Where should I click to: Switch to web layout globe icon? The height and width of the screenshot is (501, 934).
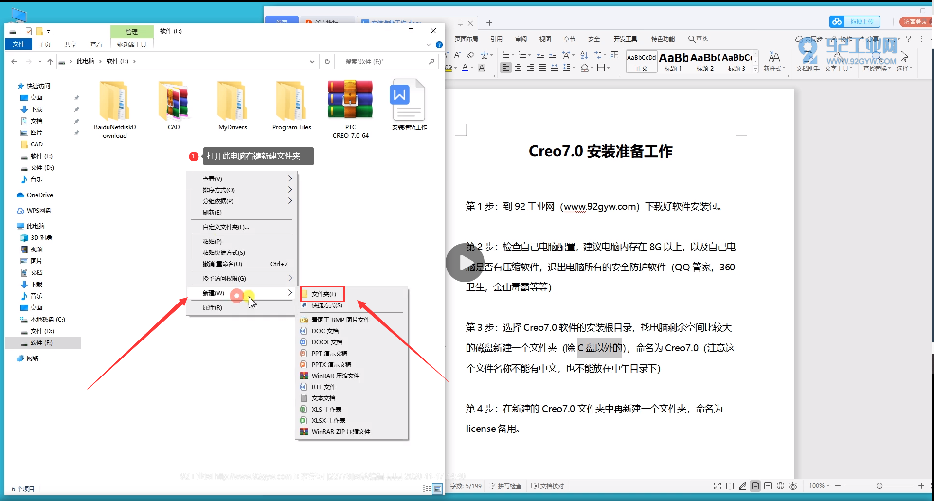[x=781, y=486]
